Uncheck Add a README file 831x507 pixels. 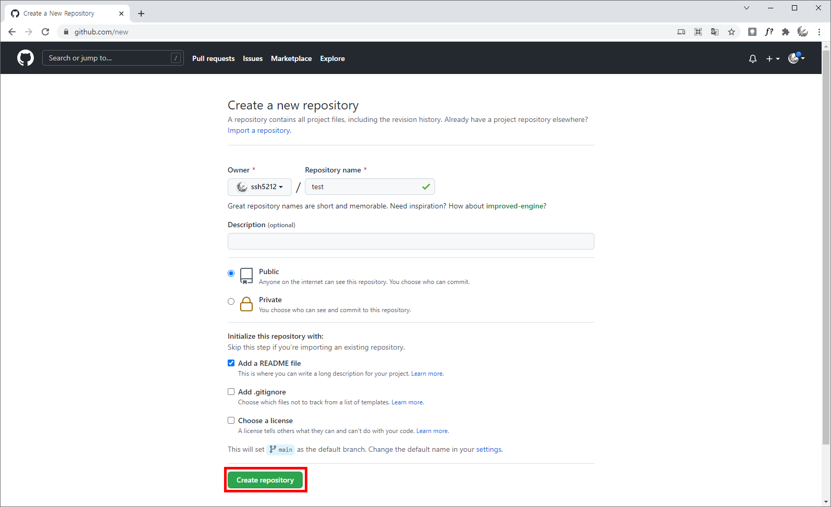click(x=231, y=363)
